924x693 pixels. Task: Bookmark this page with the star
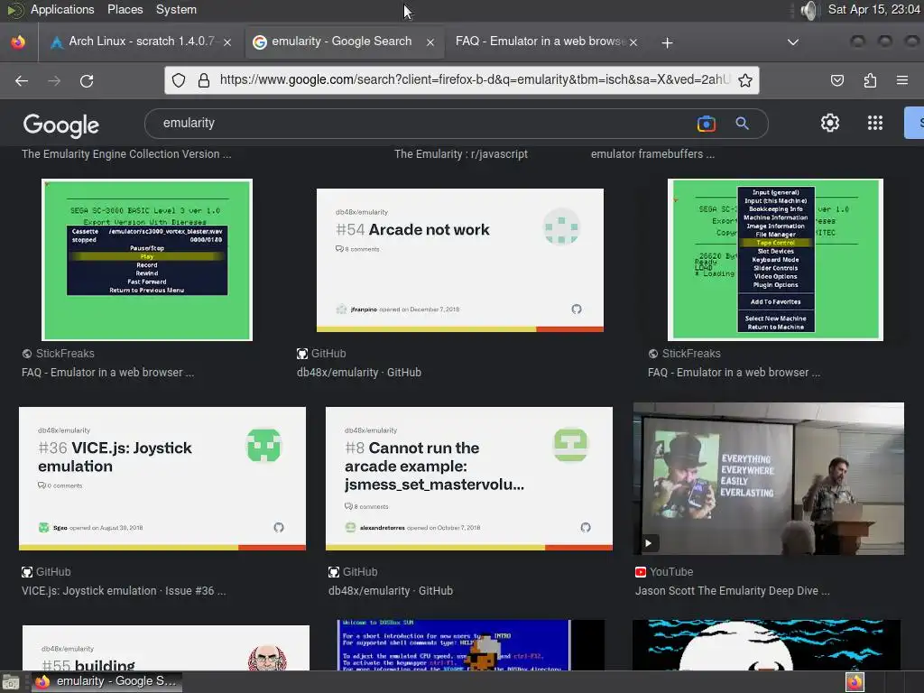click(744, 80)
